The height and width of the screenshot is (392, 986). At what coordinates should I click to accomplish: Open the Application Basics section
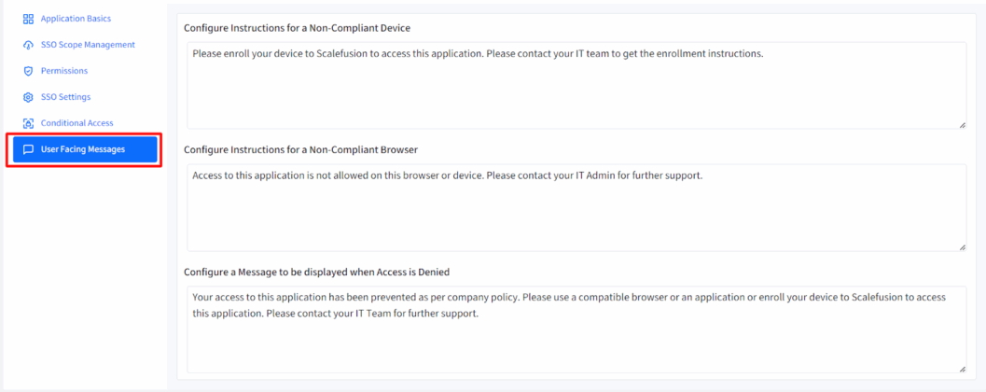[x=76, y=19]
